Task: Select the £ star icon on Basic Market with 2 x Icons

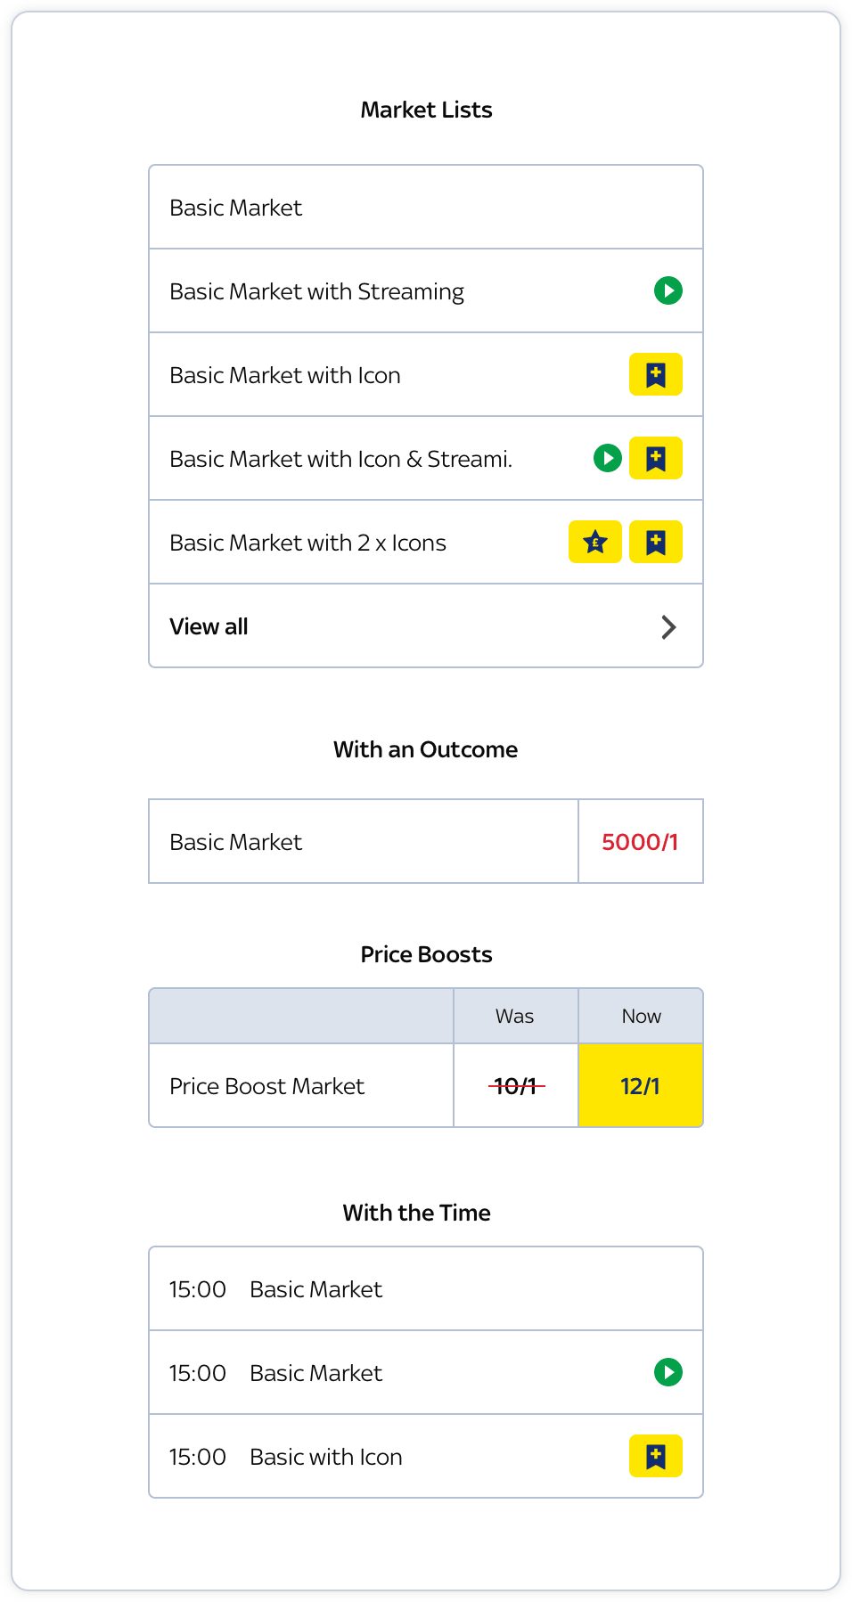Action: coord(594,542)
